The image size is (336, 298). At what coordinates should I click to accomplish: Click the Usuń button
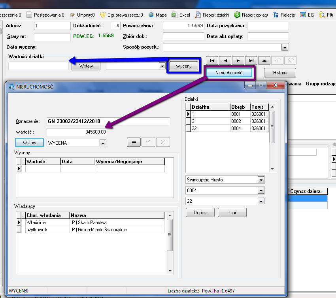[x=232, y=213]
